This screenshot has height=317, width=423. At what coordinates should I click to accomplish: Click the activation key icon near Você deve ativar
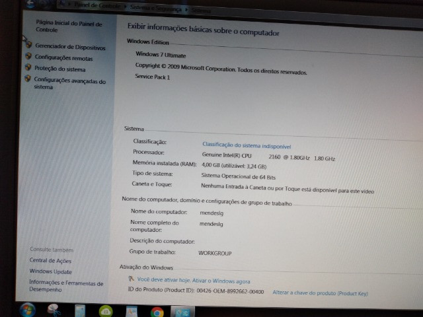coord(131,279)
